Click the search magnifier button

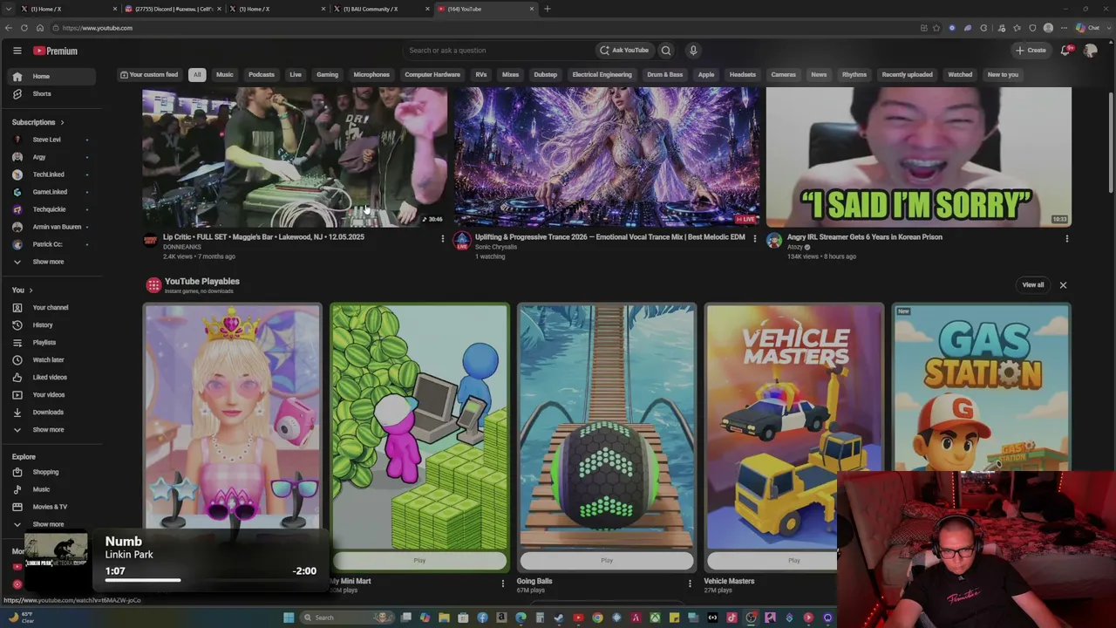point(666,51)
